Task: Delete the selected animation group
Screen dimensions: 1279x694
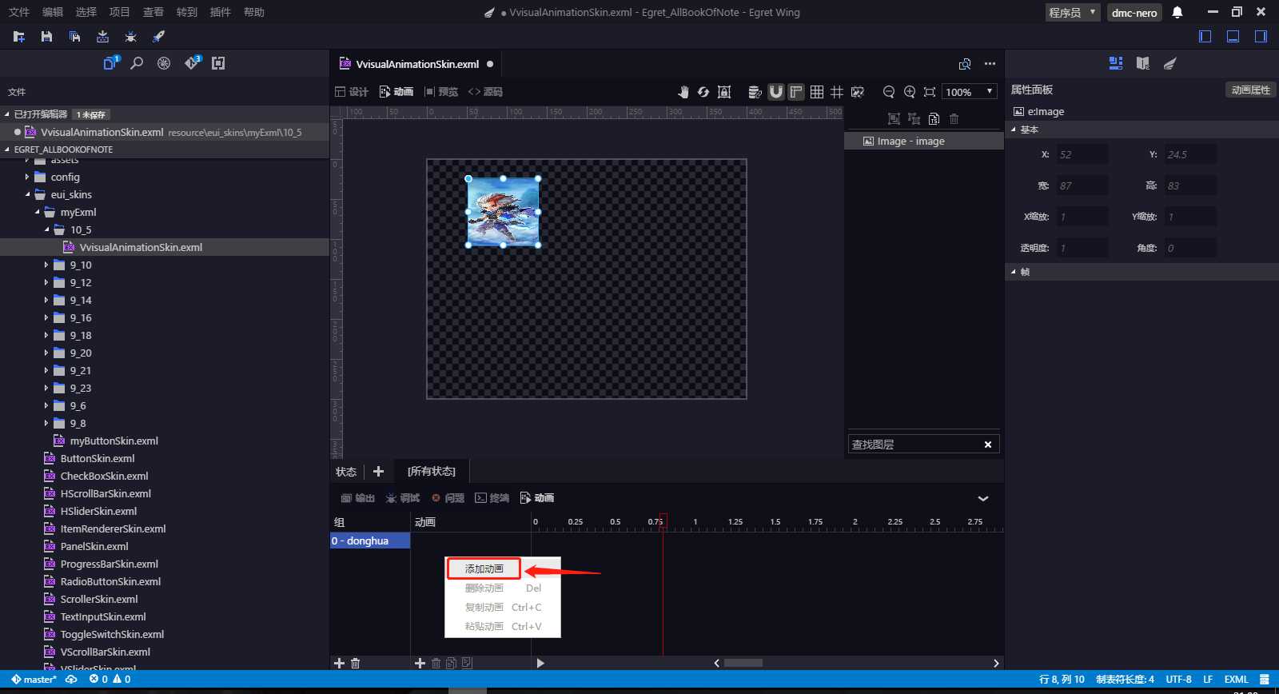Action: (356, 663)
